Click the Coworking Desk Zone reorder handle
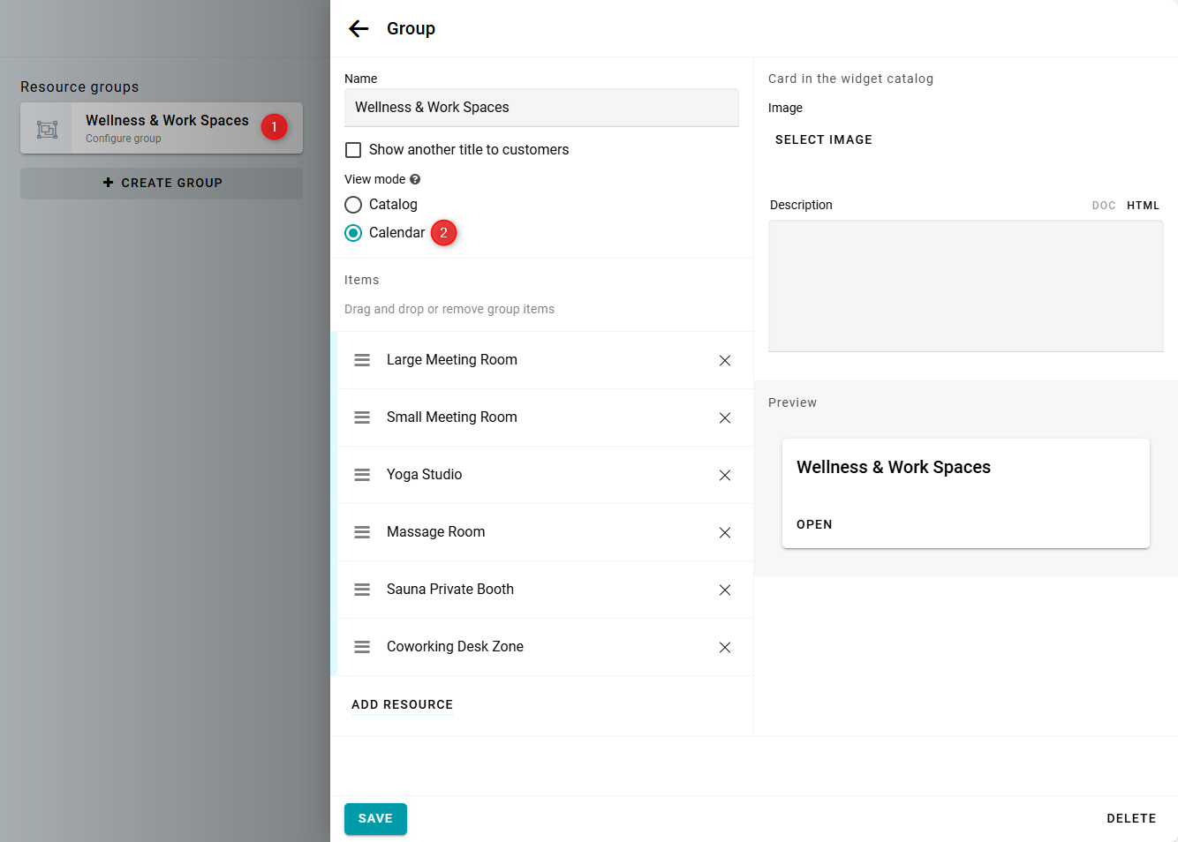 362,647
